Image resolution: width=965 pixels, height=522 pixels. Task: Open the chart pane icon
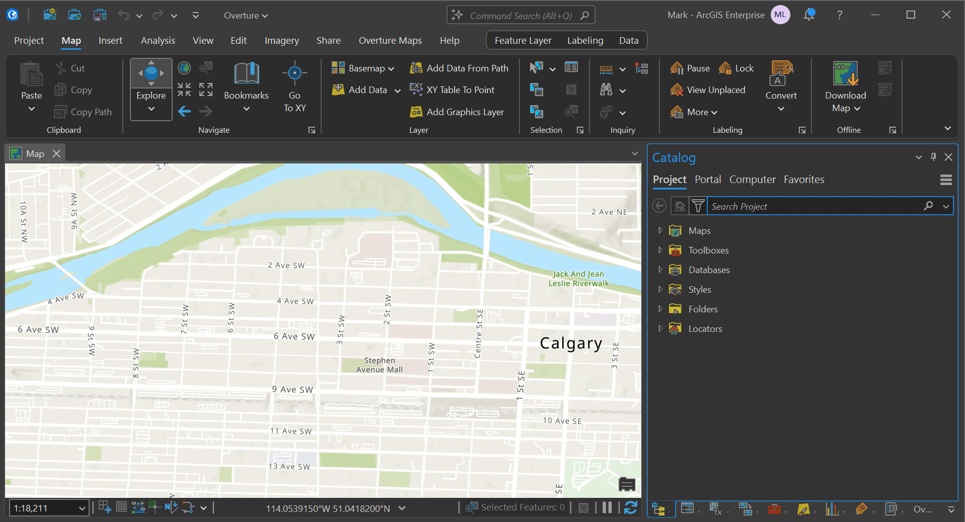pyautogui.click(x=832, y=509)
